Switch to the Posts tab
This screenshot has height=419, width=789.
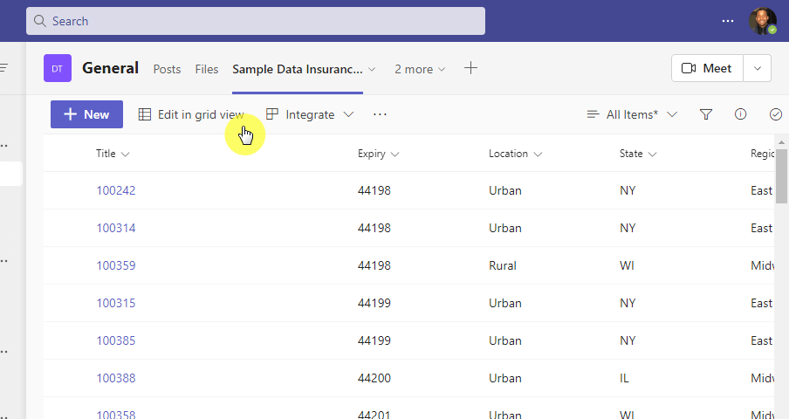coord(167,70)
